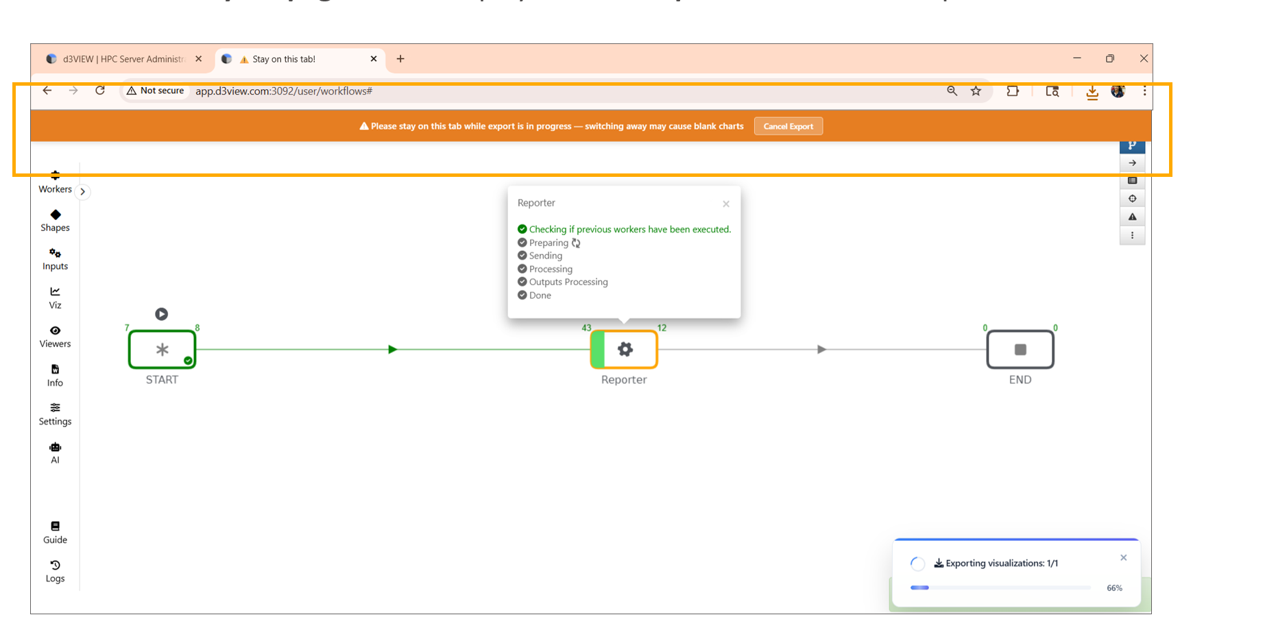Expand the Workers sidebar chevron
This screenshot has height=641, width=1276.
coord(82,192)
